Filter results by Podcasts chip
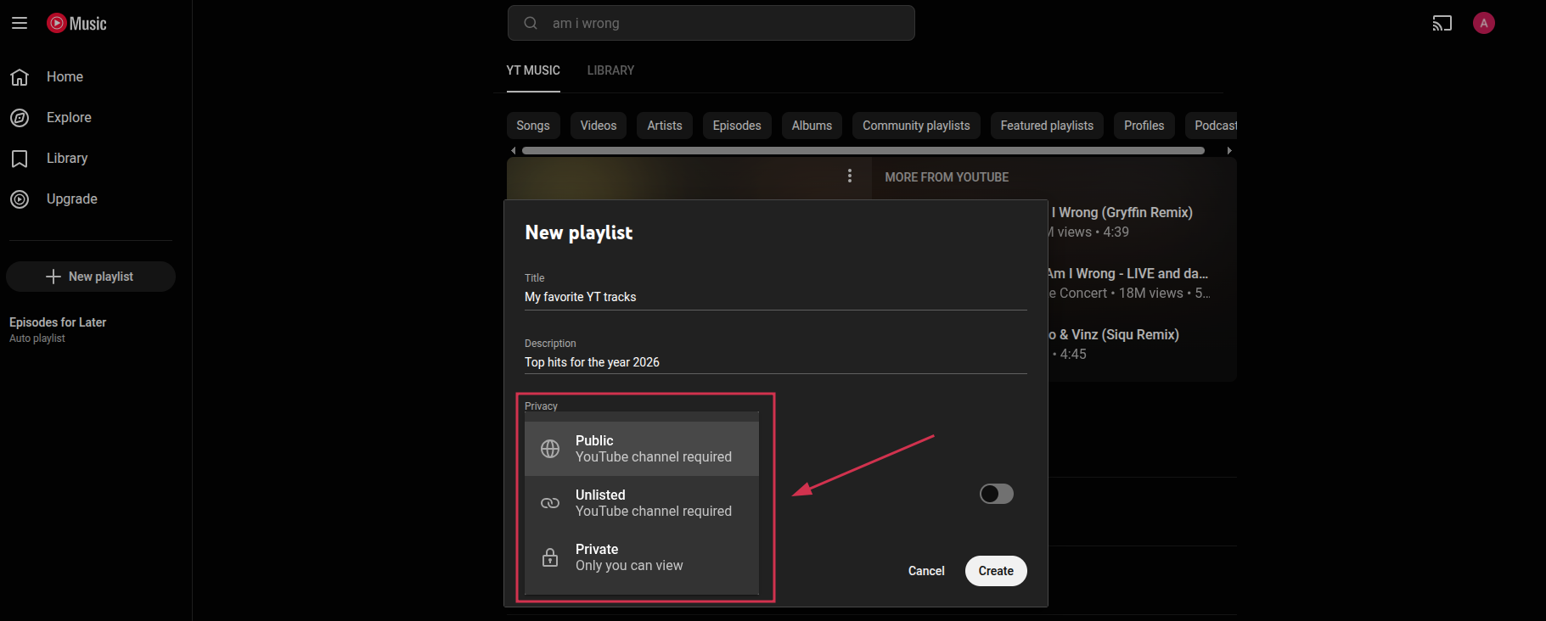1546x621 pixels. pyautogui.click(x=1212, y=126)
